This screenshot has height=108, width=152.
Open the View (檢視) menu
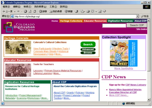[x=27, y=7]
